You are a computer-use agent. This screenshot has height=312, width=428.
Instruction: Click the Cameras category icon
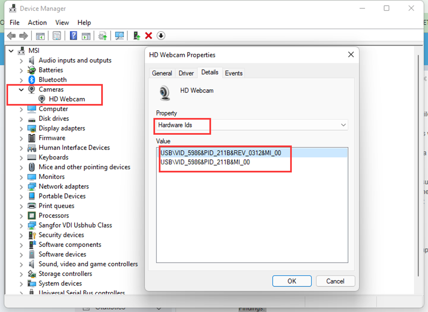(x=32, y=90)
